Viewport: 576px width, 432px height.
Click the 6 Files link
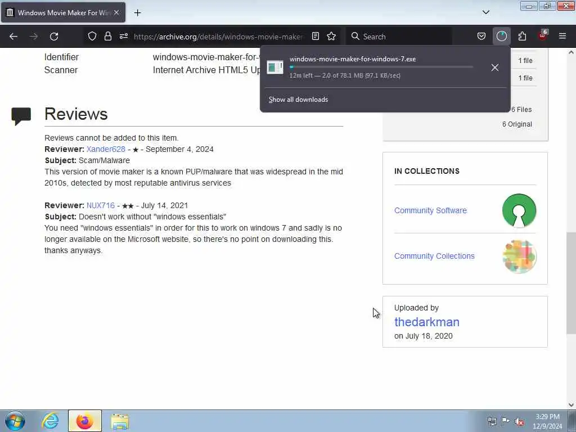[x=521, y=110]
